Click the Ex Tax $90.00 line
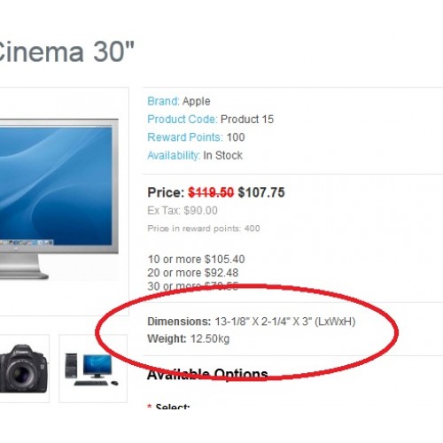The height and width of the screenshot is (443, 443). point(183,211)
